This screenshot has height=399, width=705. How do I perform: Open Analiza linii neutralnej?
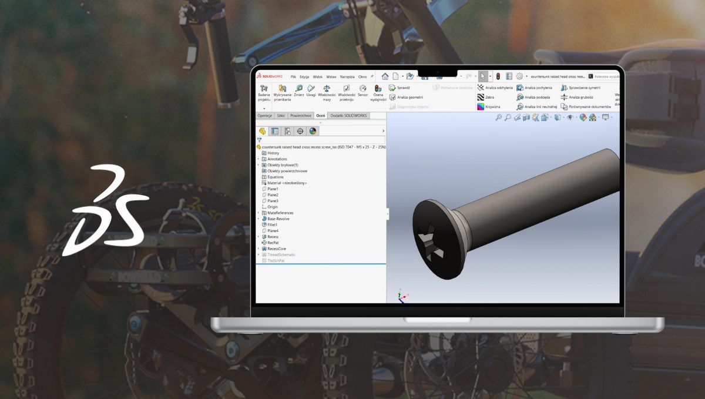[536, 107]
